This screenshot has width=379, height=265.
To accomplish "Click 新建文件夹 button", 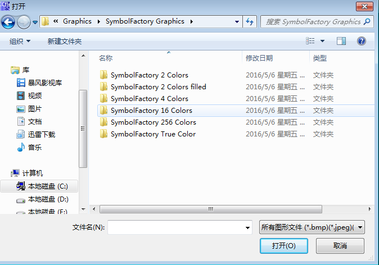I will pos(65,42).
